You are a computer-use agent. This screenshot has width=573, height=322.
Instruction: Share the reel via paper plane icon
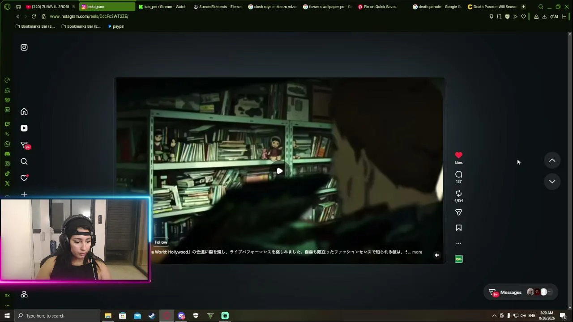click(x=458, y=212)
